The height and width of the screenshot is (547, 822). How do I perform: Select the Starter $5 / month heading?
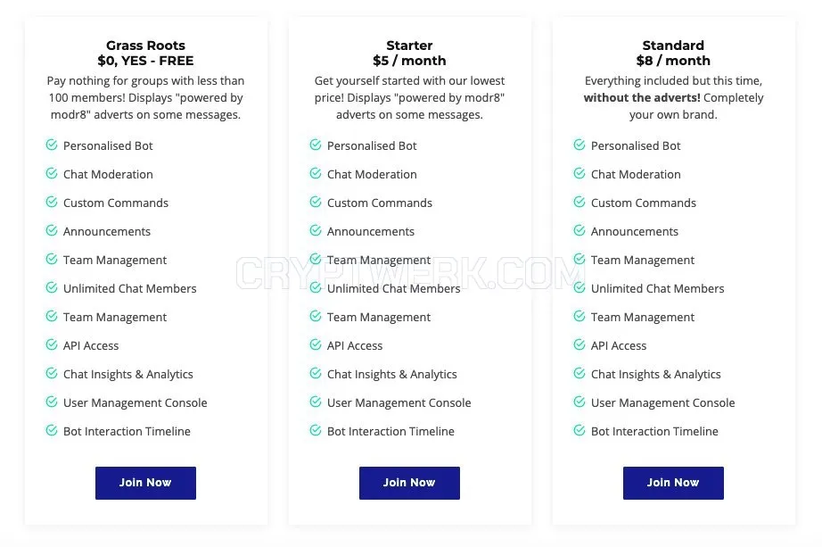[x=409, y=53]
